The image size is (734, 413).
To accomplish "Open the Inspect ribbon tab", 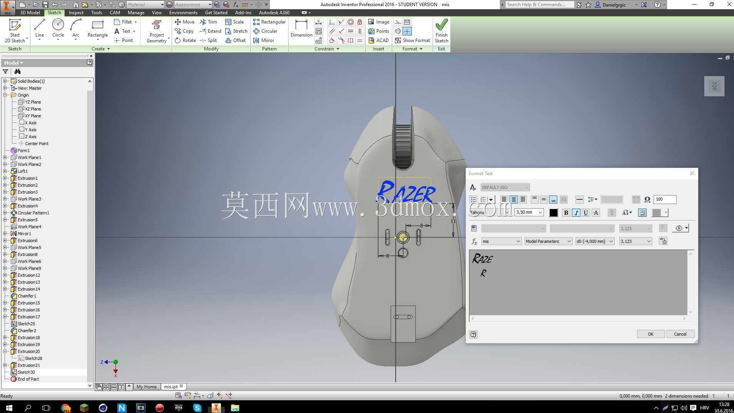I will tap(76, 13).
